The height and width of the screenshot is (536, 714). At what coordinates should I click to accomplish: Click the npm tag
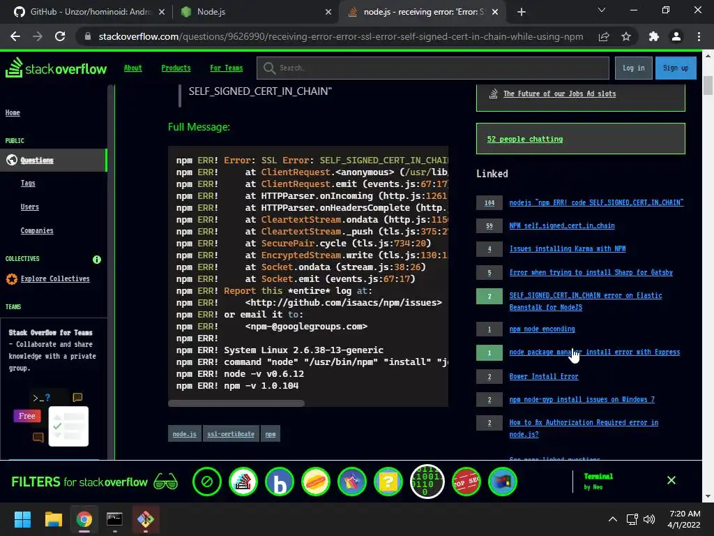point(271,434)
